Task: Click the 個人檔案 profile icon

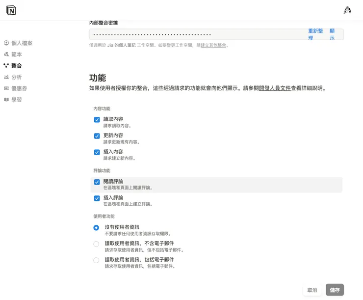Action: point(6,43)
